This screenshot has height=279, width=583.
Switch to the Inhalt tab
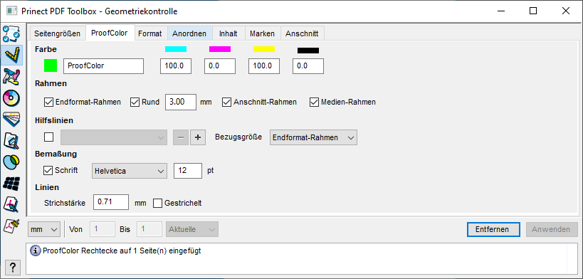229,33
